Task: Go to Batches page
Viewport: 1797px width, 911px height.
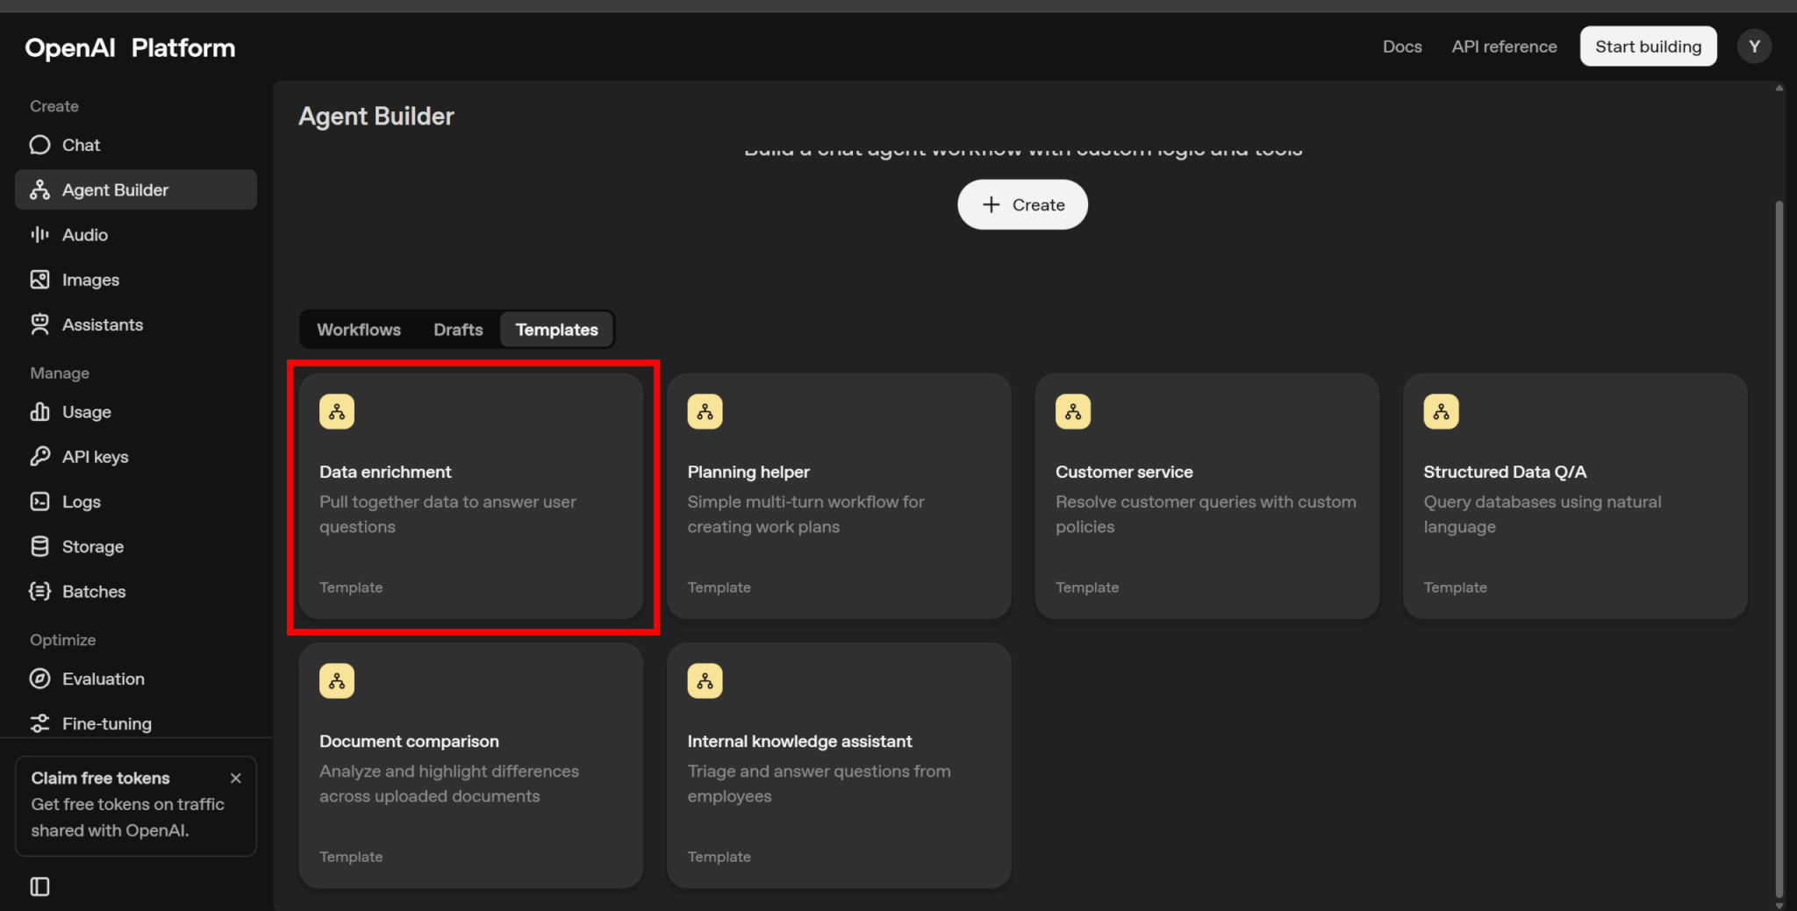Action: (93, 592)
